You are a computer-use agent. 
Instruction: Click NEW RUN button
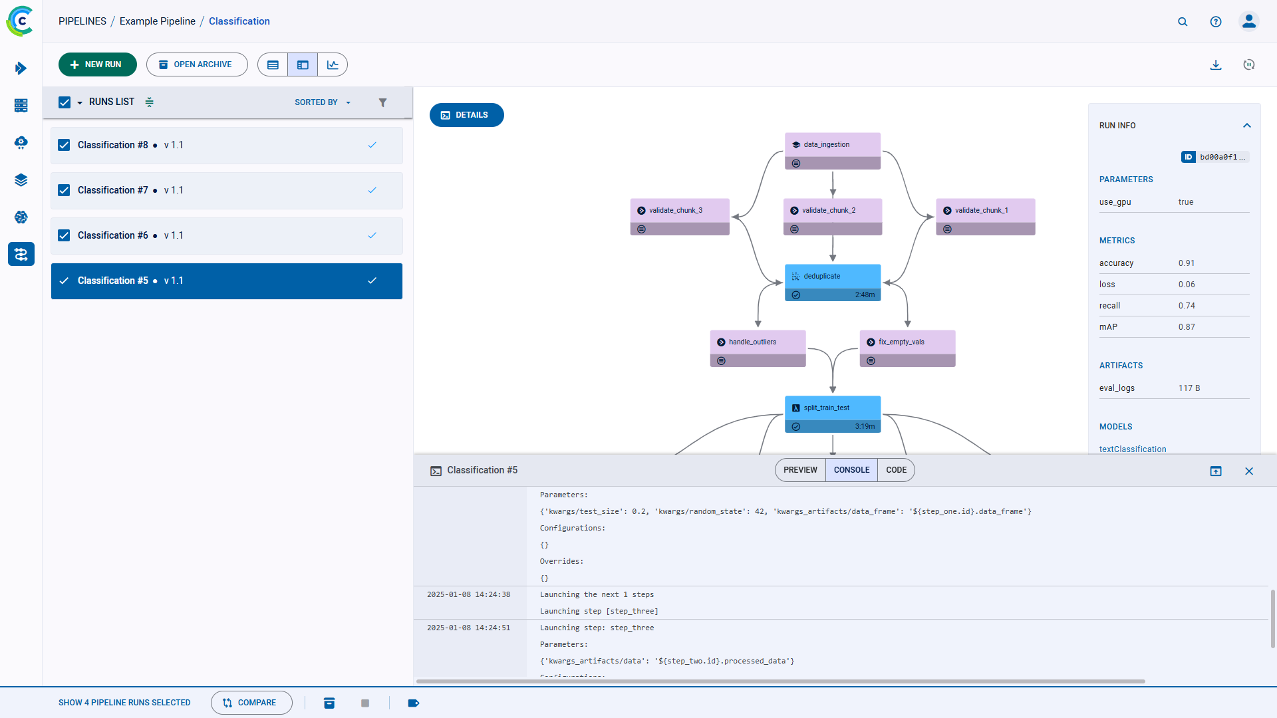click(97, 65)
